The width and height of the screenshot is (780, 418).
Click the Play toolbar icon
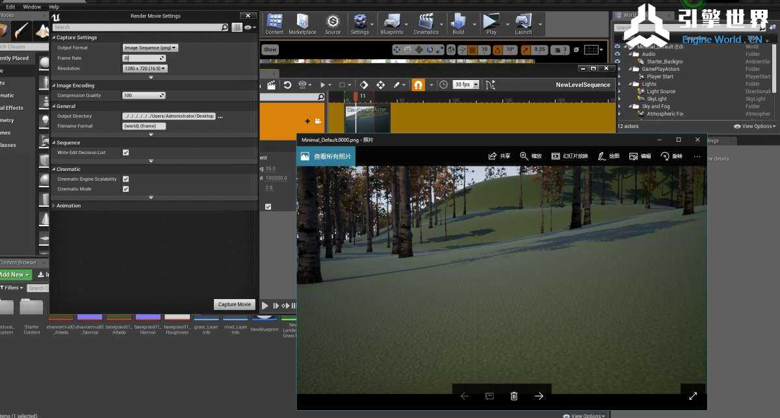tap(491, 24)
